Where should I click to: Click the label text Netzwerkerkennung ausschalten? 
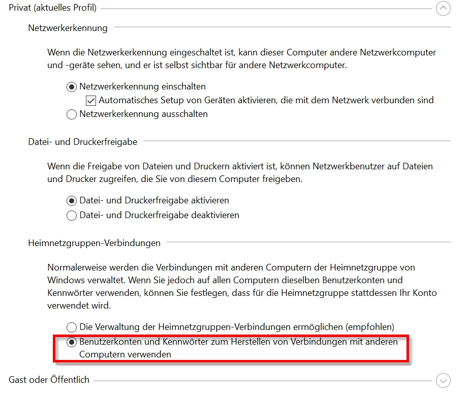pyautogui.click(x=144, y=114)
